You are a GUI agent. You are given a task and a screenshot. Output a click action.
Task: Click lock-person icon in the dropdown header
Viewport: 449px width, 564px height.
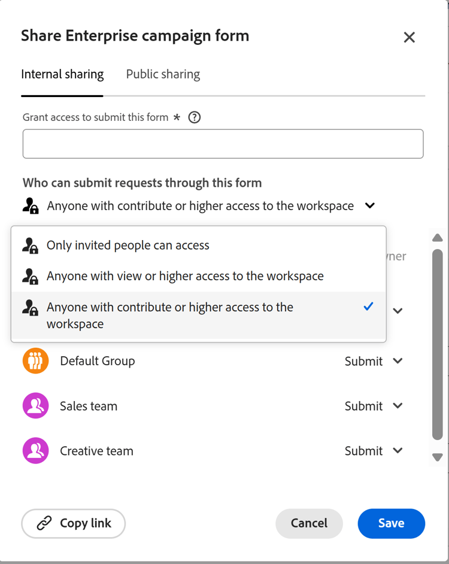click(30, 206)
